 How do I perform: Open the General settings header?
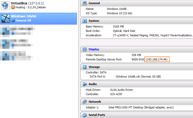click(x=94, y=3)
